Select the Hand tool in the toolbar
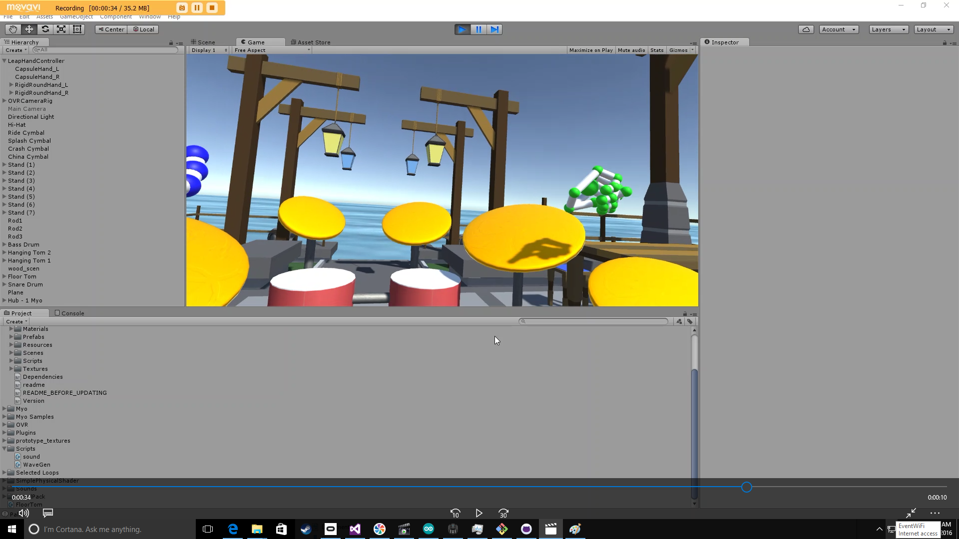Viewport: 959px width, 539px height. 13,29
